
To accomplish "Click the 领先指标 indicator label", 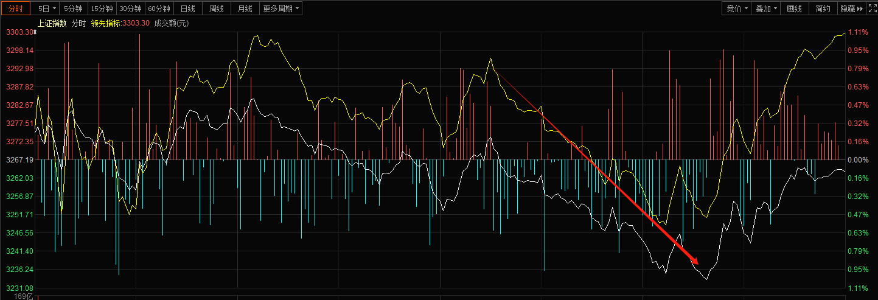I will tap(106, 23).
